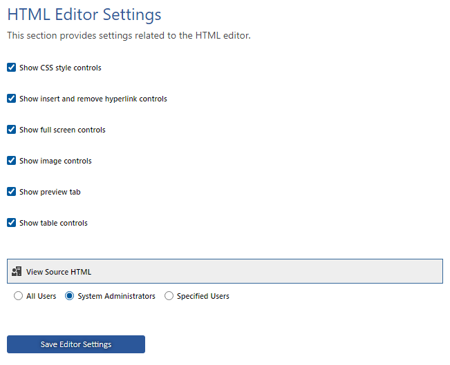
Task: Toggle the Show preview tab checkbox
Action: coord(11,191)
